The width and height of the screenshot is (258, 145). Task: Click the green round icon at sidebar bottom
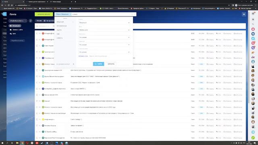pos(253,138)
